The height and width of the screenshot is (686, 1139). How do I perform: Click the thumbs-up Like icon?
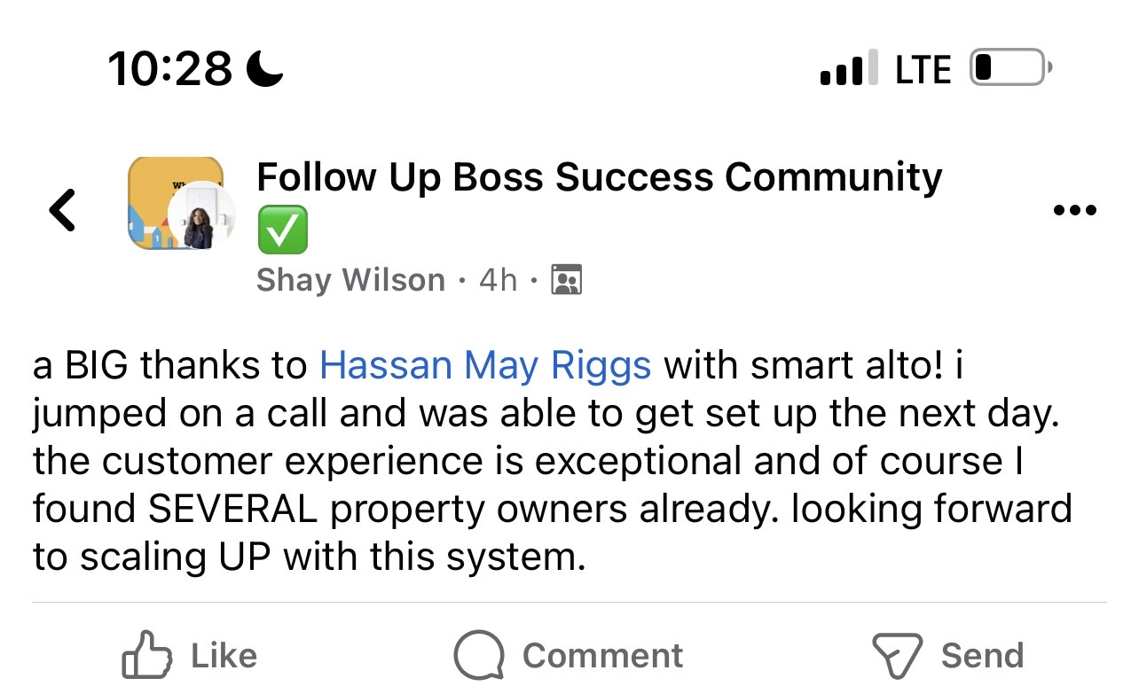[145, 656]
